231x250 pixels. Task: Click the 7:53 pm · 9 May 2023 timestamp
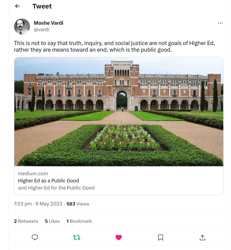pyautogui.click(x=38, y=204)
